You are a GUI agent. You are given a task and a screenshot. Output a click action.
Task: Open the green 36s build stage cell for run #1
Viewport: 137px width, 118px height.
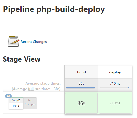(81, 103)
